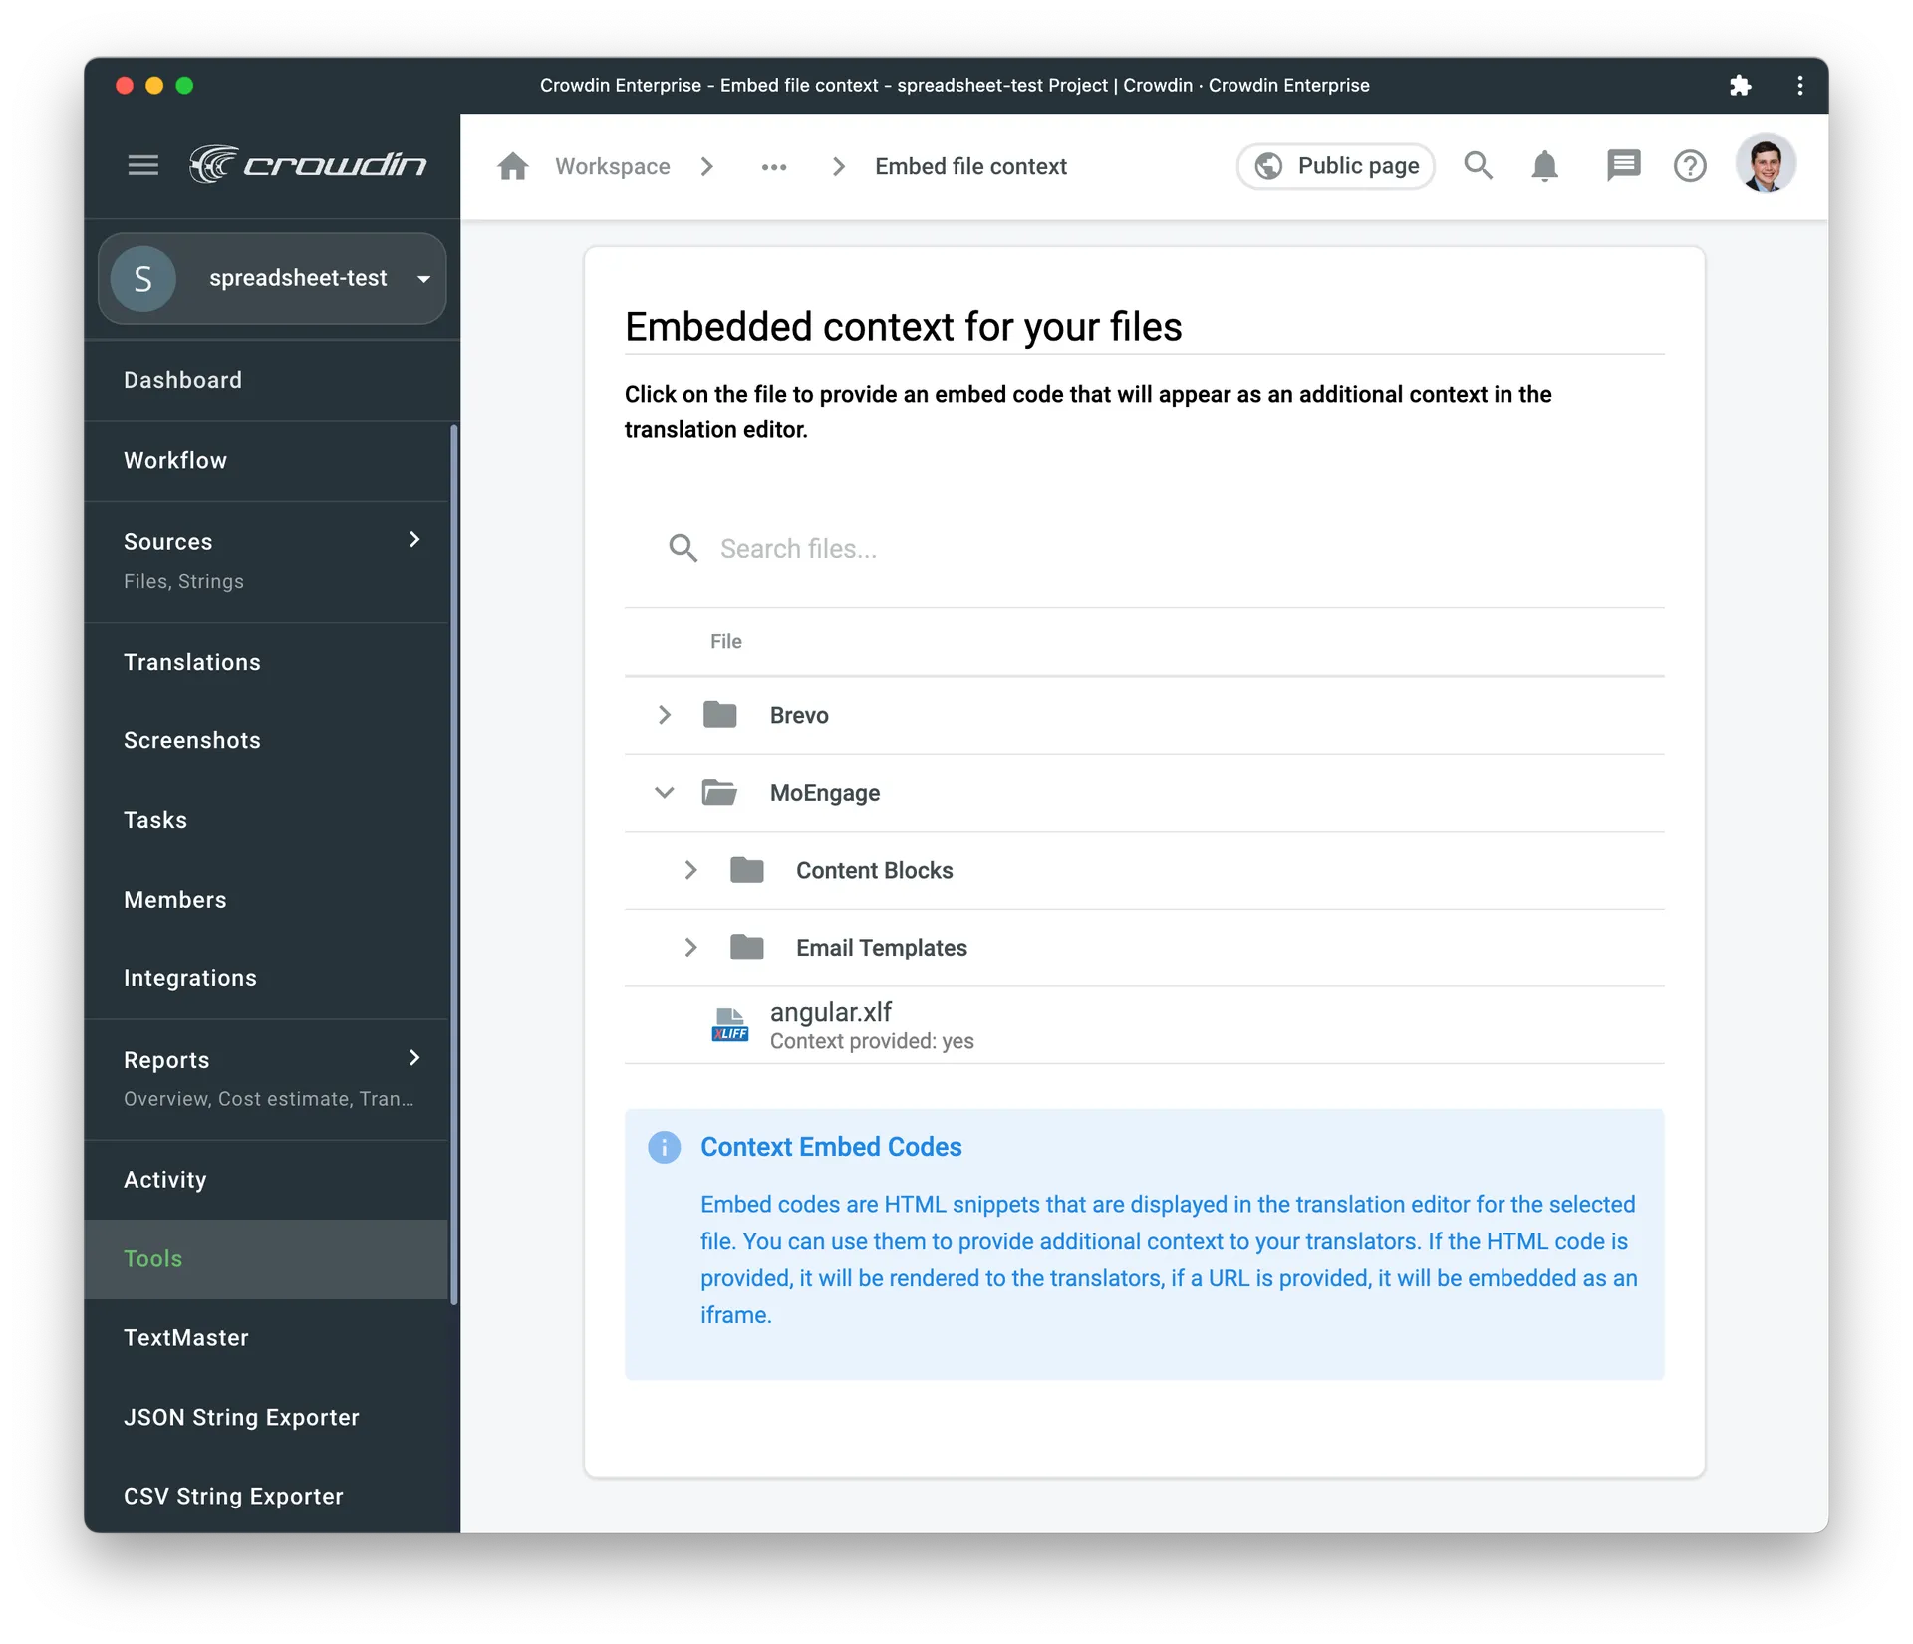This screenshot has width=1913, height=1644.
Task: Click the magnifier icon beside Search files
Action: coord(683,548)
